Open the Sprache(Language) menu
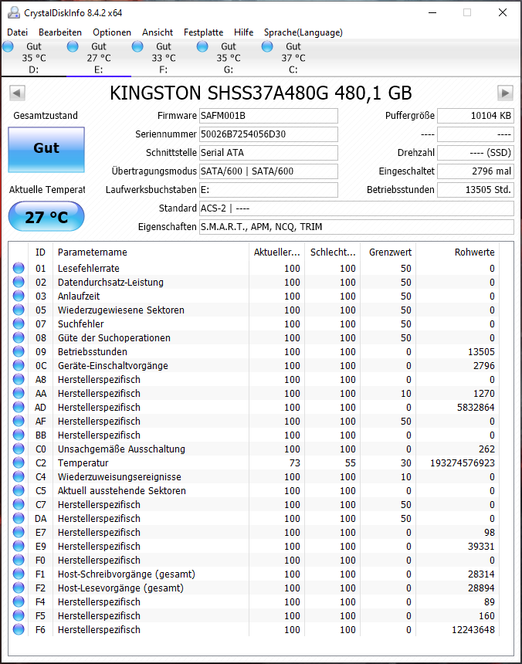The height and width of the screenshot is (664, 522). click(x=303, y=32)
